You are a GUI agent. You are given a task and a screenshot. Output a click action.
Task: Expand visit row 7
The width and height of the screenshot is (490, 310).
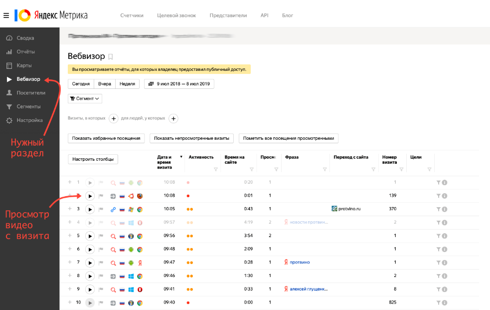tap(70, 262)
